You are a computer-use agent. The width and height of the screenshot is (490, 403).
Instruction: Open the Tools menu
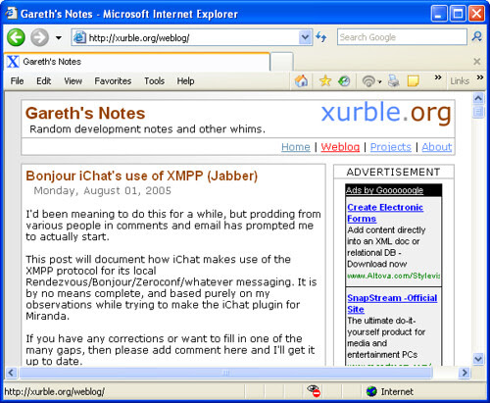(154, 81)
